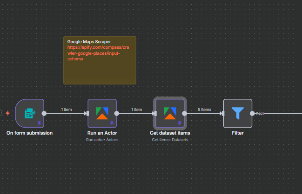
Task: Click pin icon on Run an Actor node
Action: 112,123
